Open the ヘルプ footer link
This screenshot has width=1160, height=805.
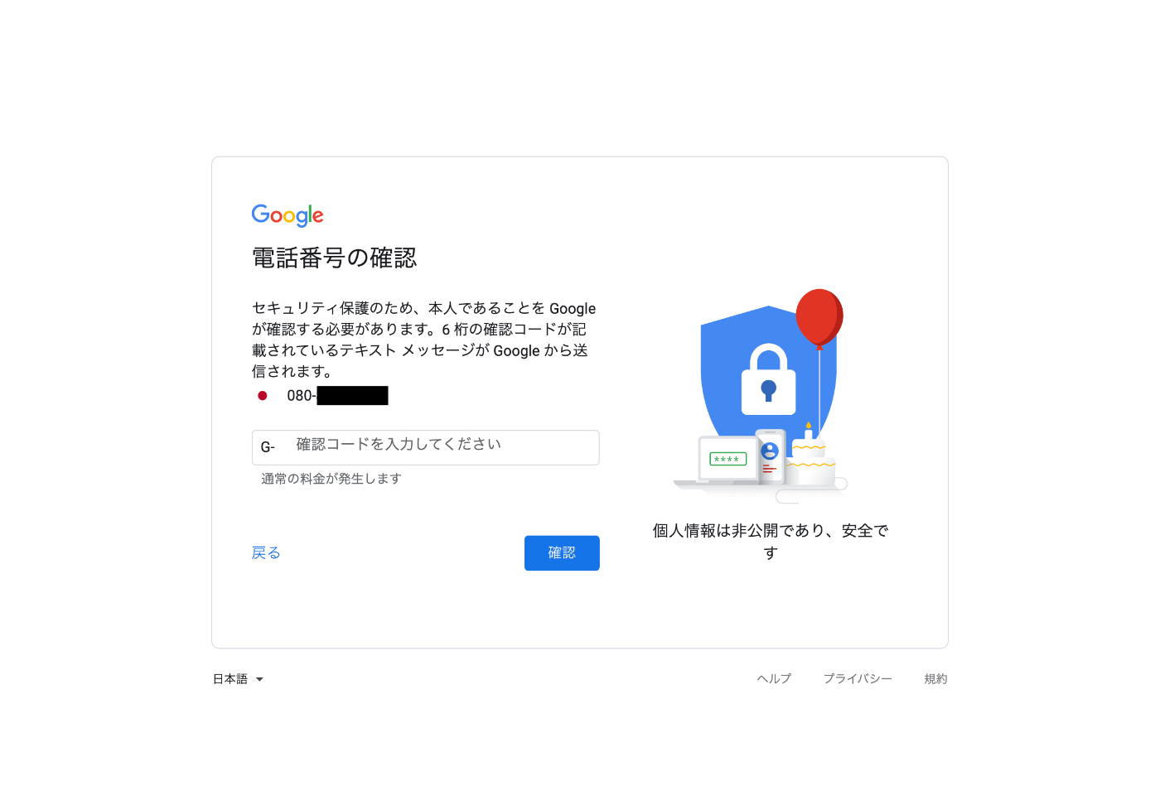tap(774, 678)
